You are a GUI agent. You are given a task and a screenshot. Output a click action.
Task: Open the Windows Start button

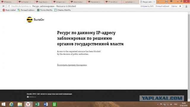[x=3, y=104]
